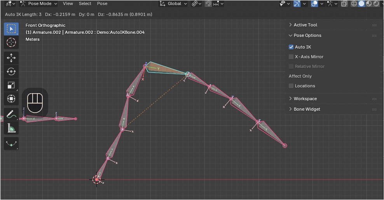Image resolution: width=384 pixels, height=200 pixels.
Task: Open the Select menu
Action: click(x=85, y=3)
